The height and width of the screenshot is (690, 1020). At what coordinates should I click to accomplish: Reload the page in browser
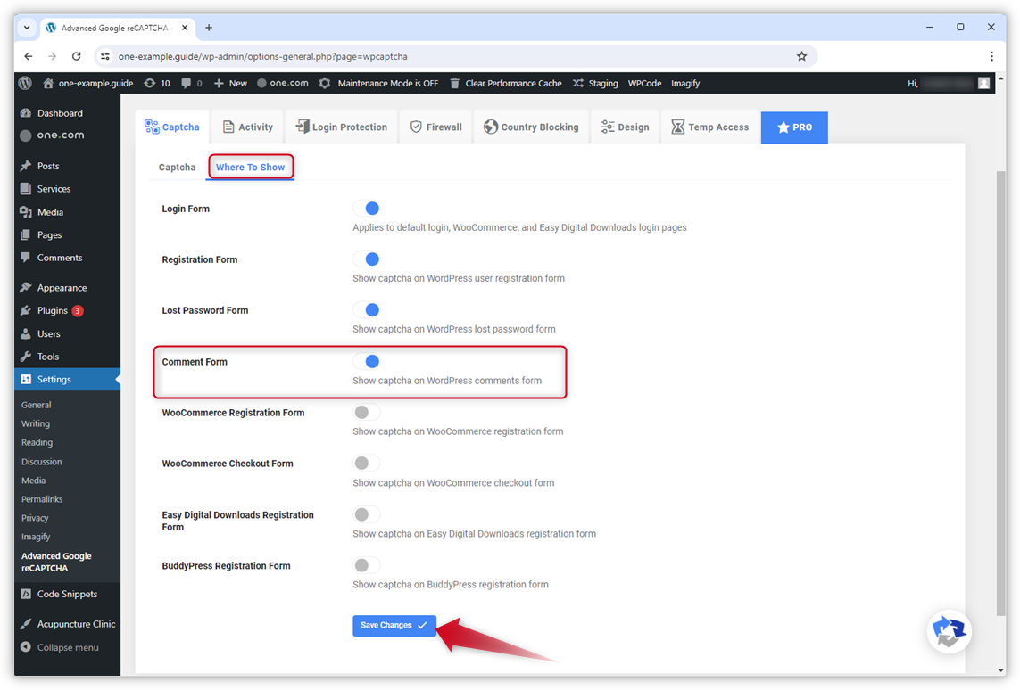[x=76, y=56]
